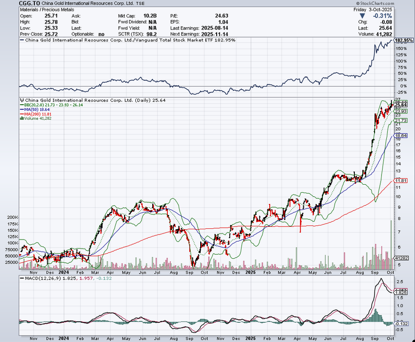Viewport: 415px width, 342px height.
Task: Click the CGG.TO ticker symbol
Action: click(x=30, y=3)
